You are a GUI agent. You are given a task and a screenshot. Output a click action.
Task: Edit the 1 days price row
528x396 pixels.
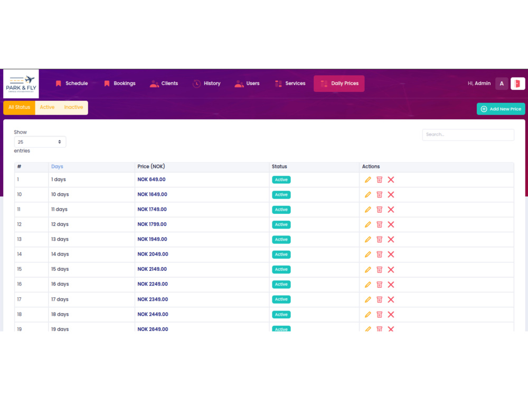coord(367,180)
